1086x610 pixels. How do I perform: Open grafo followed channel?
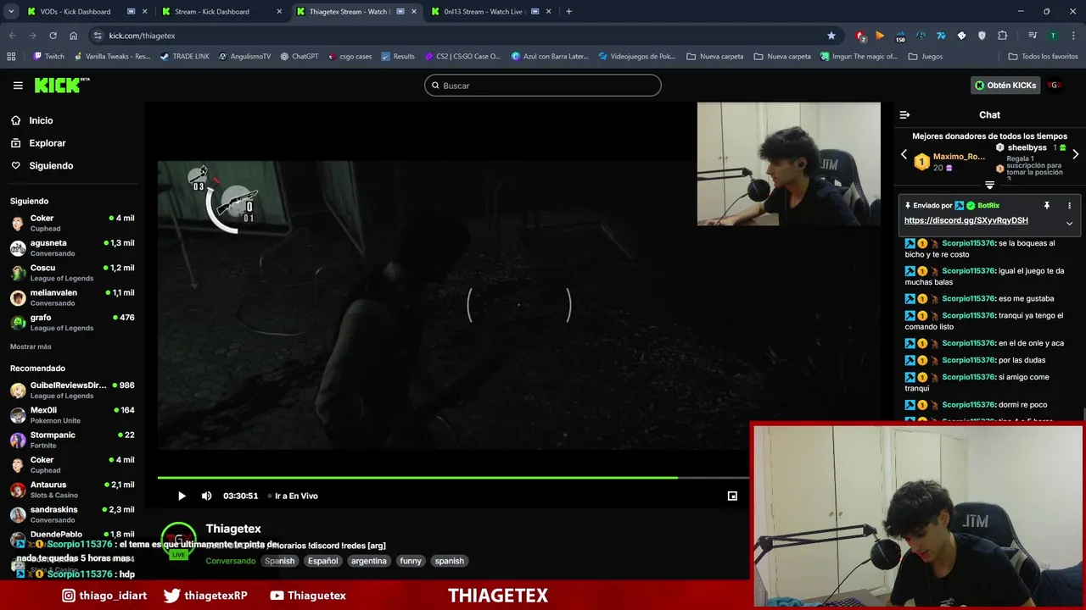pos(72,322)
